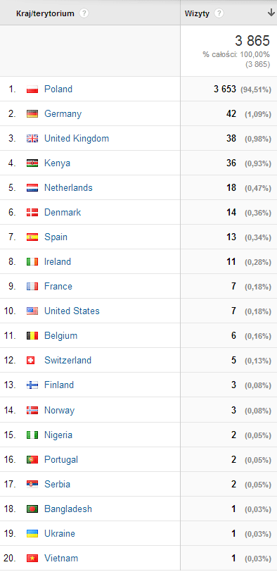Sort by Wizyty using the down arrow
277x579 pixels.
[271, 13]
